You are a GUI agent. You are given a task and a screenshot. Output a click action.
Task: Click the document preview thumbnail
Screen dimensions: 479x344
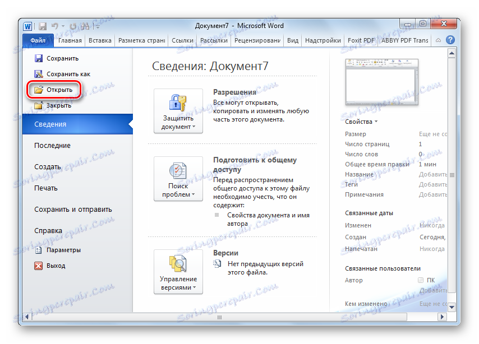coord(381,82)
